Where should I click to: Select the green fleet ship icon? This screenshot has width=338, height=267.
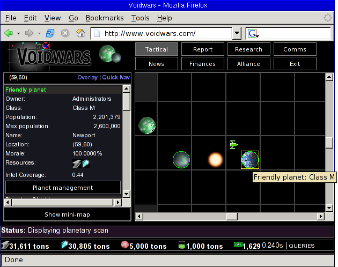234,145
